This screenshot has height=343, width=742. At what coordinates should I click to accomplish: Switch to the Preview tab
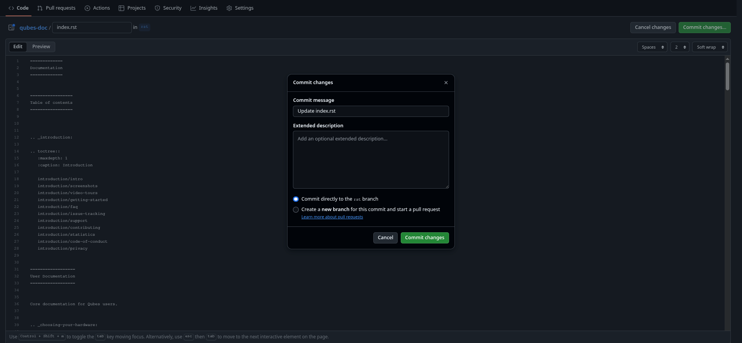[41, 47]
